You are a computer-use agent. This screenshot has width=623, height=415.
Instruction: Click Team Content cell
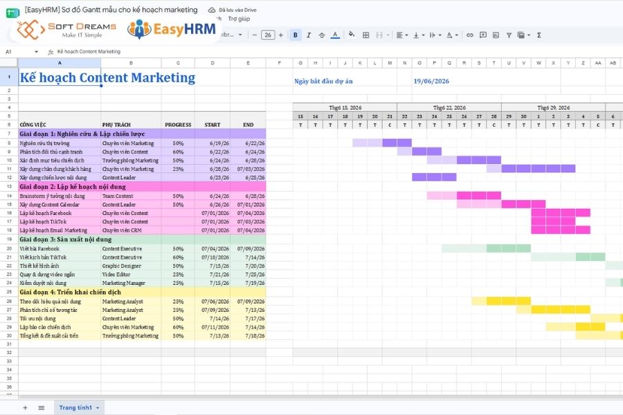click(x=131, y=196)
